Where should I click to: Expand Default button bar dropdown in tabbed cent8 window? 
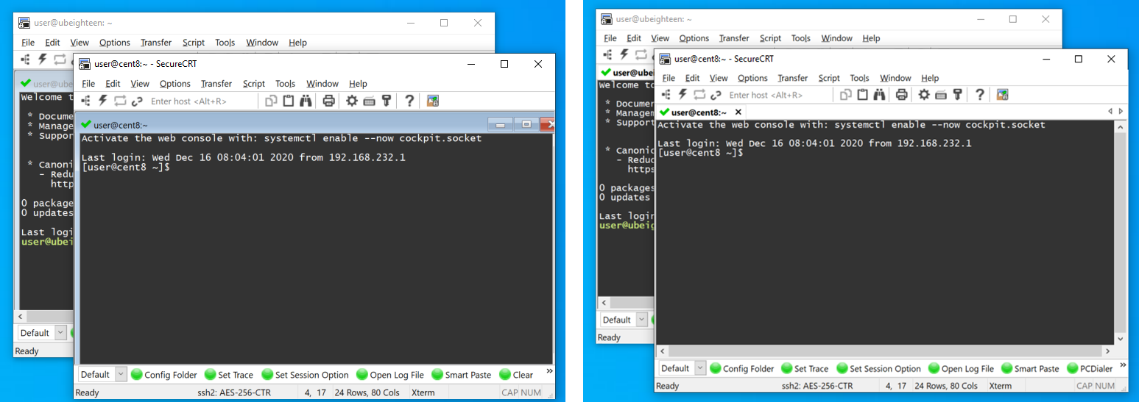(x=700, y=368)
